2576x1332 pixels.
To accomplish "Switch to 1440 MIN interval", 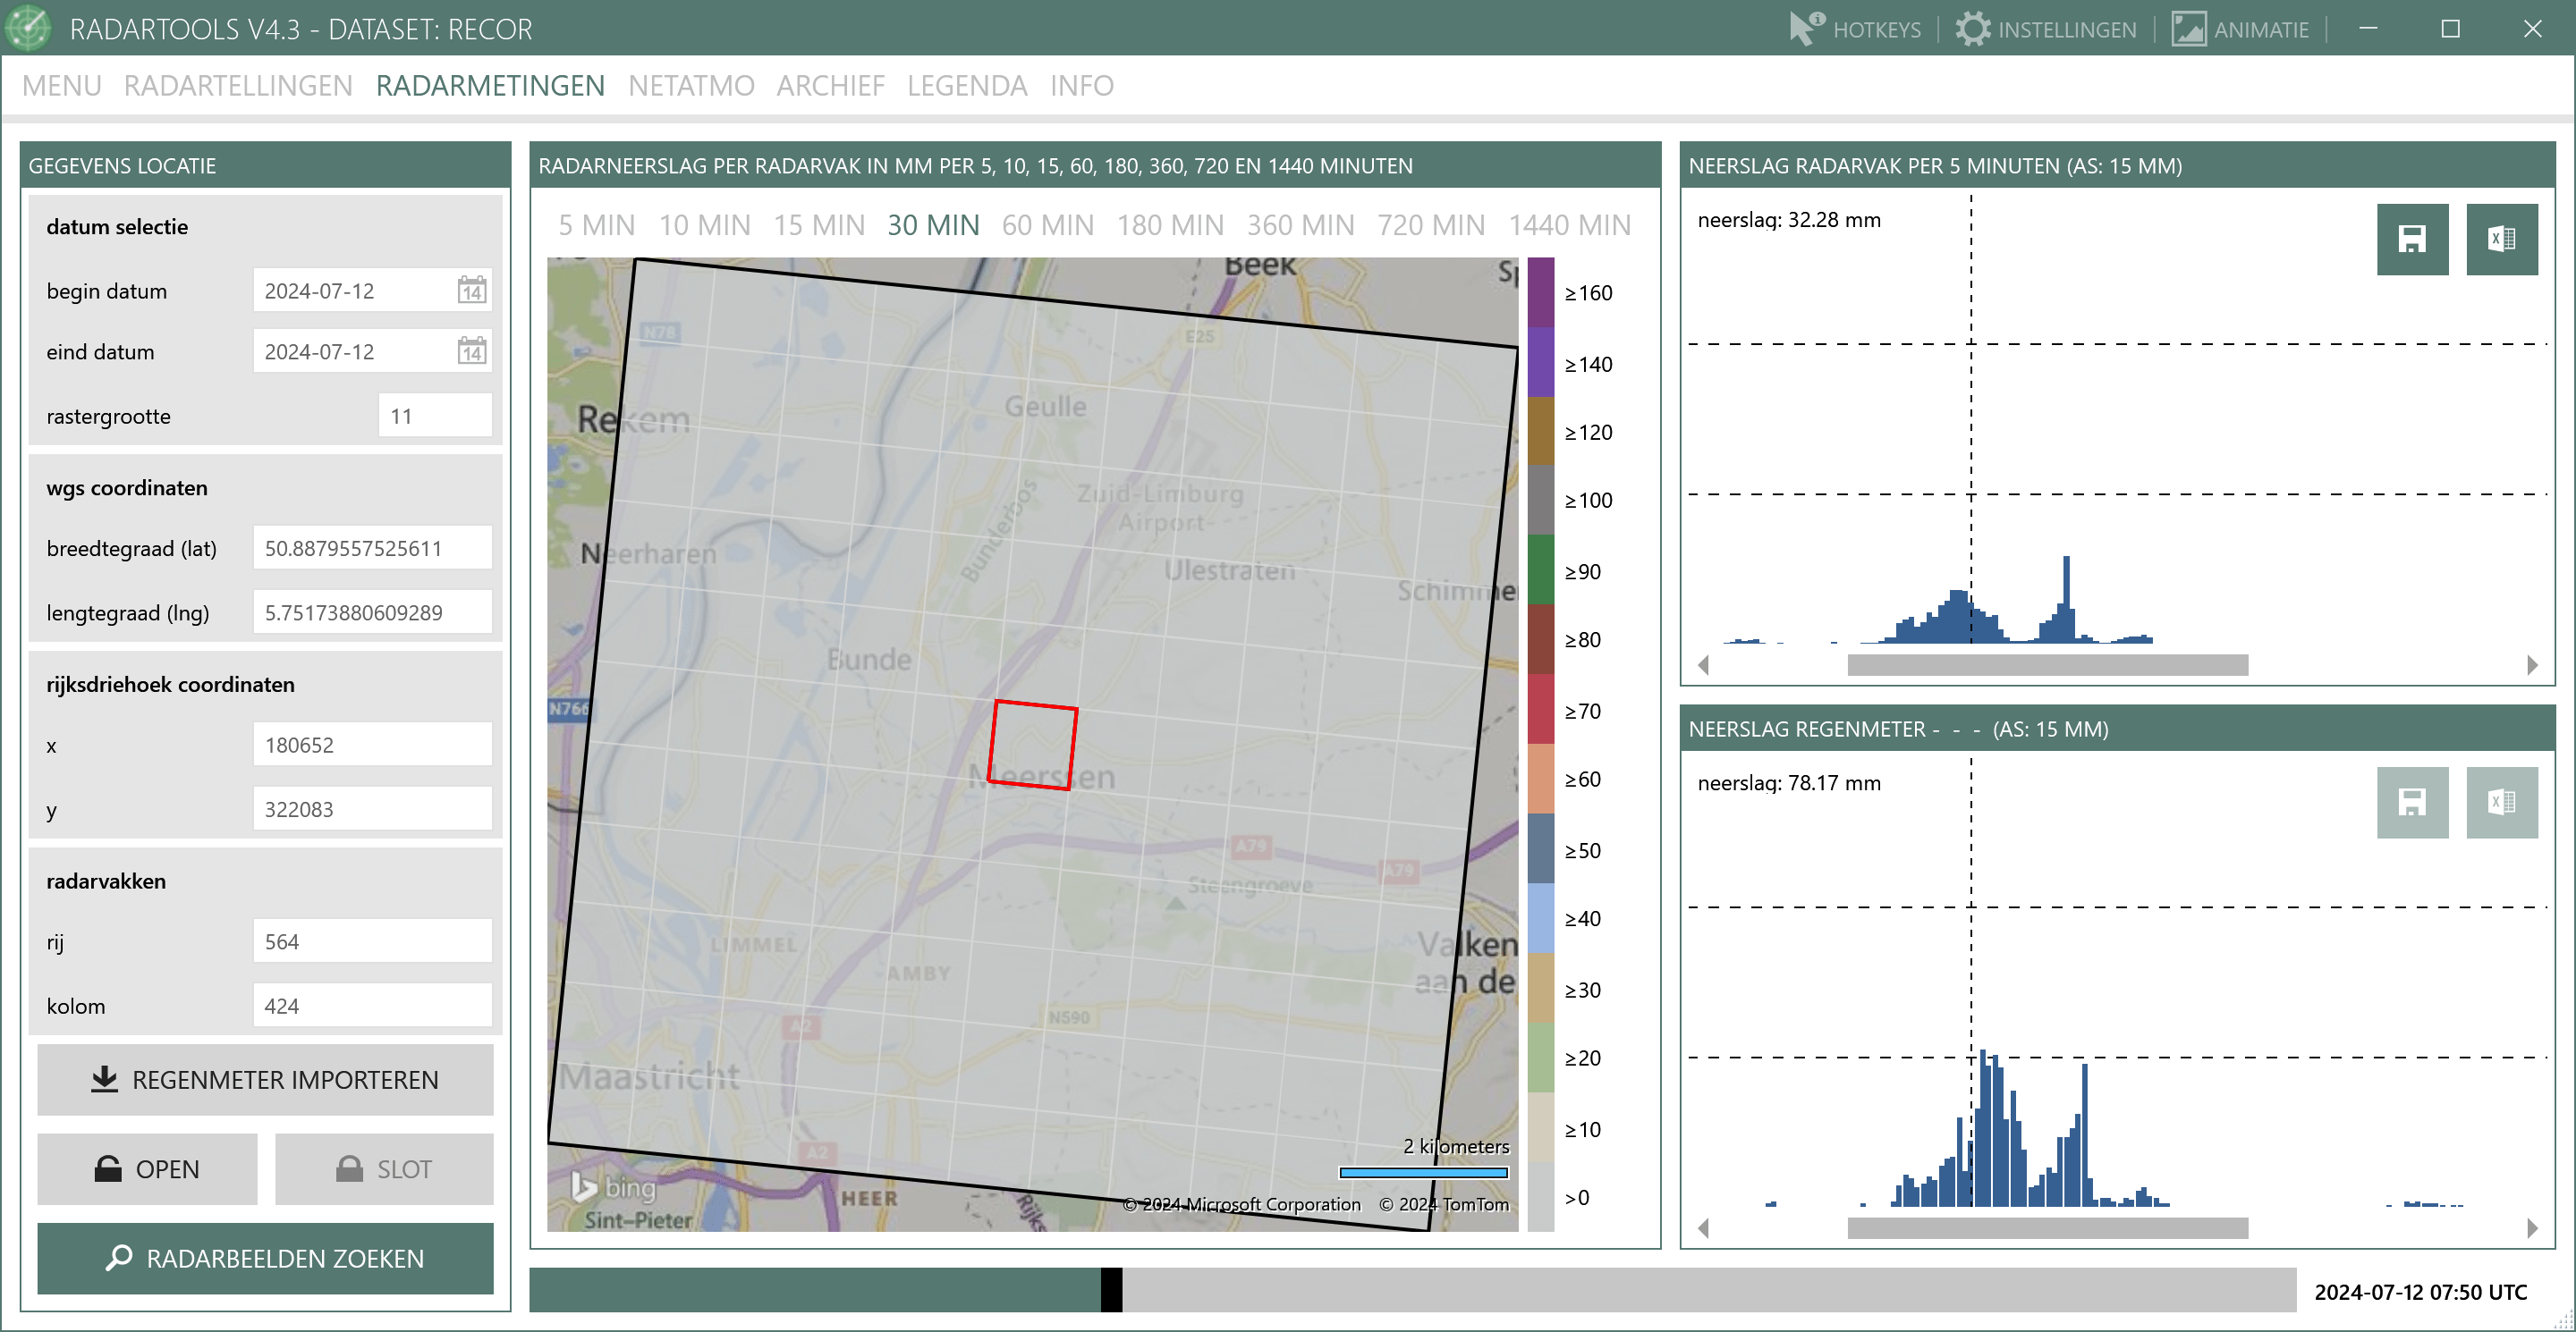I will pyautogui.click(x=1568, y=225).
